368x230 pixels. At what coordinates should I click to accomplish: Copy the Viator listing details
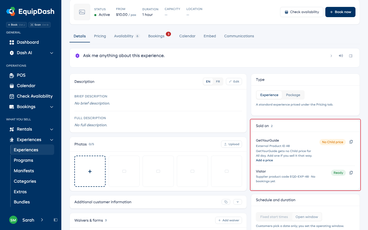[x=351, y=173]
